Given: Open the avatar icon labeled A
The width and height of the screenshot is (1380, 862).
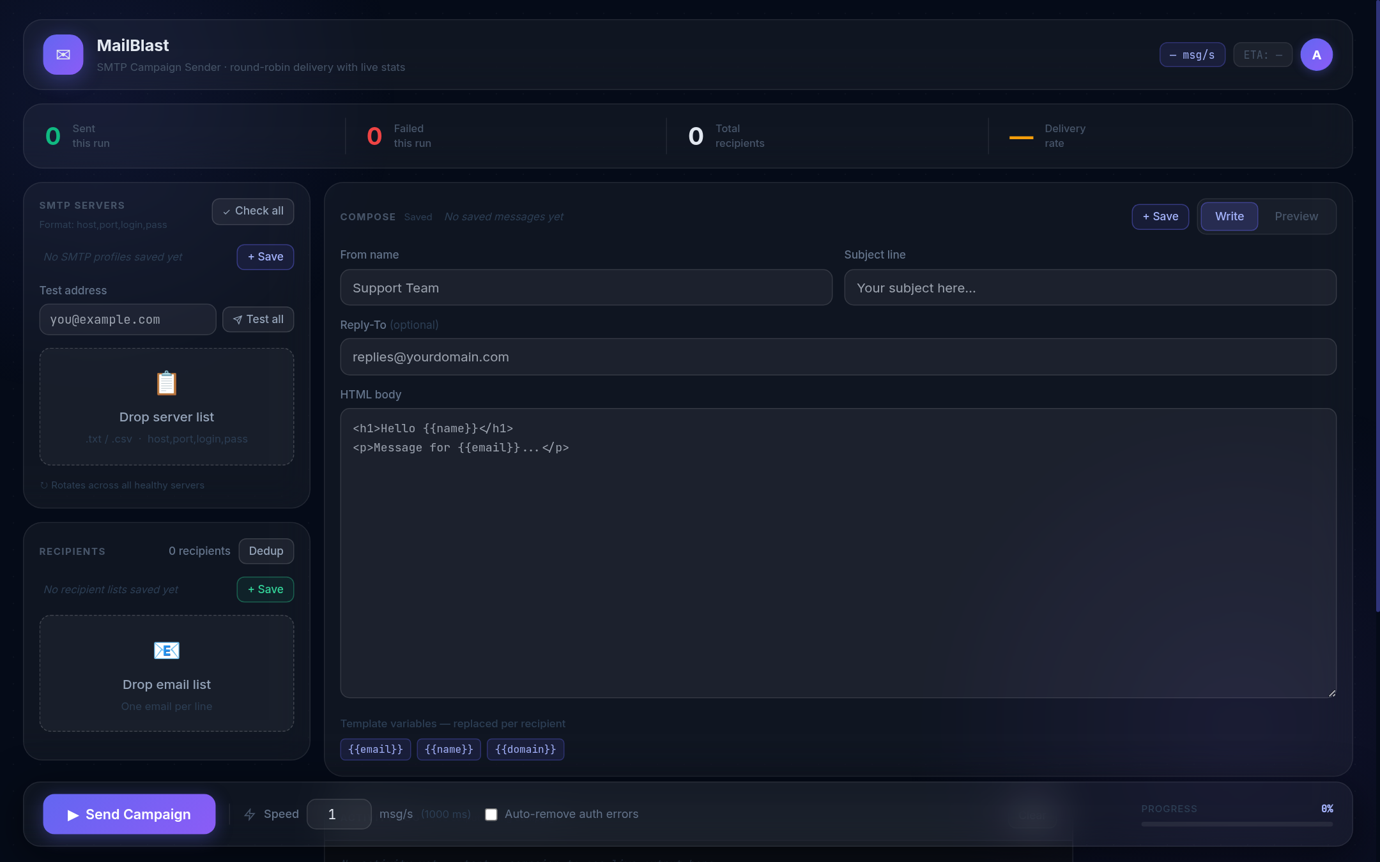Looking at the screenshot, I should pos(1316,54).
